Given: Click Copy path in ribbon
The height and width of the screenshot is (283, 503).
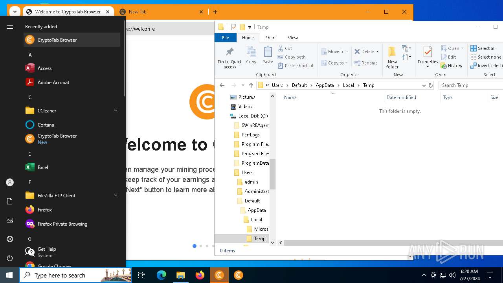Looking at the screenshot, I should pyautogui.click(x=292, y=57).
